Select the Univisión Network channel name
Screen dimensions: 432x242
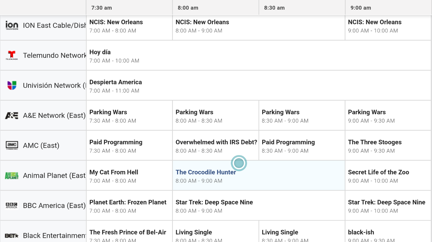[54, 85]
